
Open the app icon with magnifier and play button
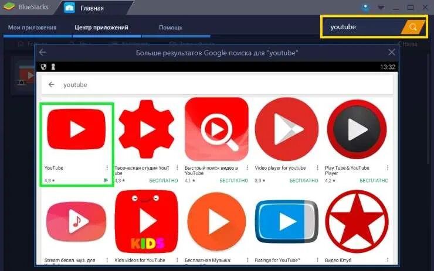tap(216, 129)
